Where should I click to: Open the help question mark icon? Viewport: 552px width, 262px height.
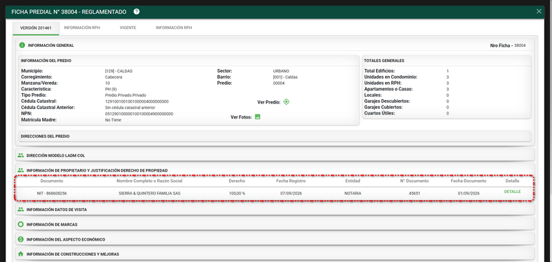pos(137,12)
